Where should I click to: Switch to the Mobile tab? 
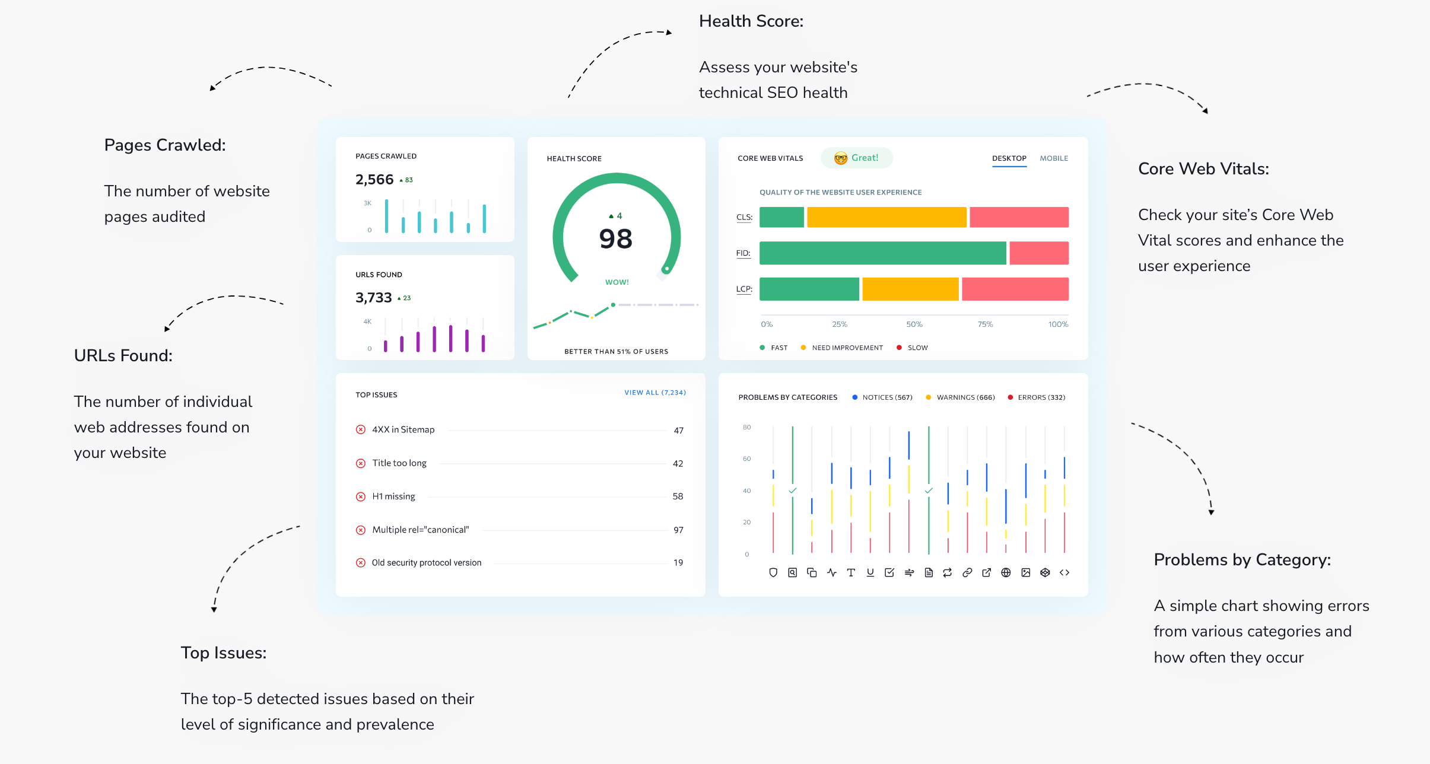coord(1054,158)
